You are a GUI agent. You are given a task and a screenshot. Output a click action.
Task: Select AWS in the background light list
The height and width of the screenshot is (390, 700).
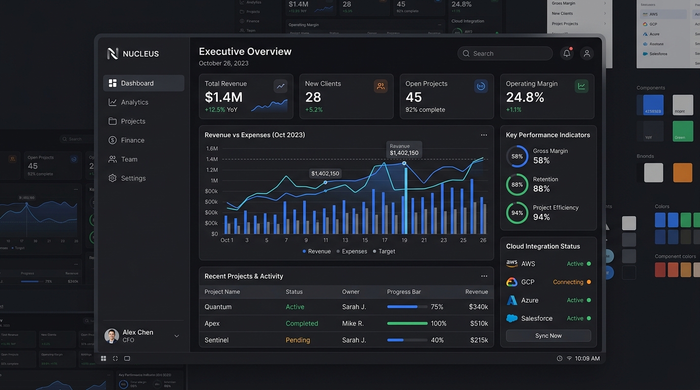[x=663, y=14]
